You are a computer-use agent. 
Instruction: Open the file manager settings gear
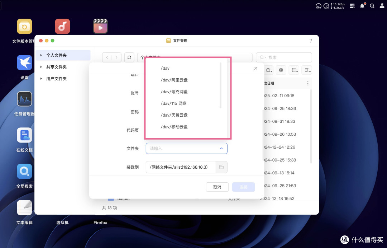[281, 70]
